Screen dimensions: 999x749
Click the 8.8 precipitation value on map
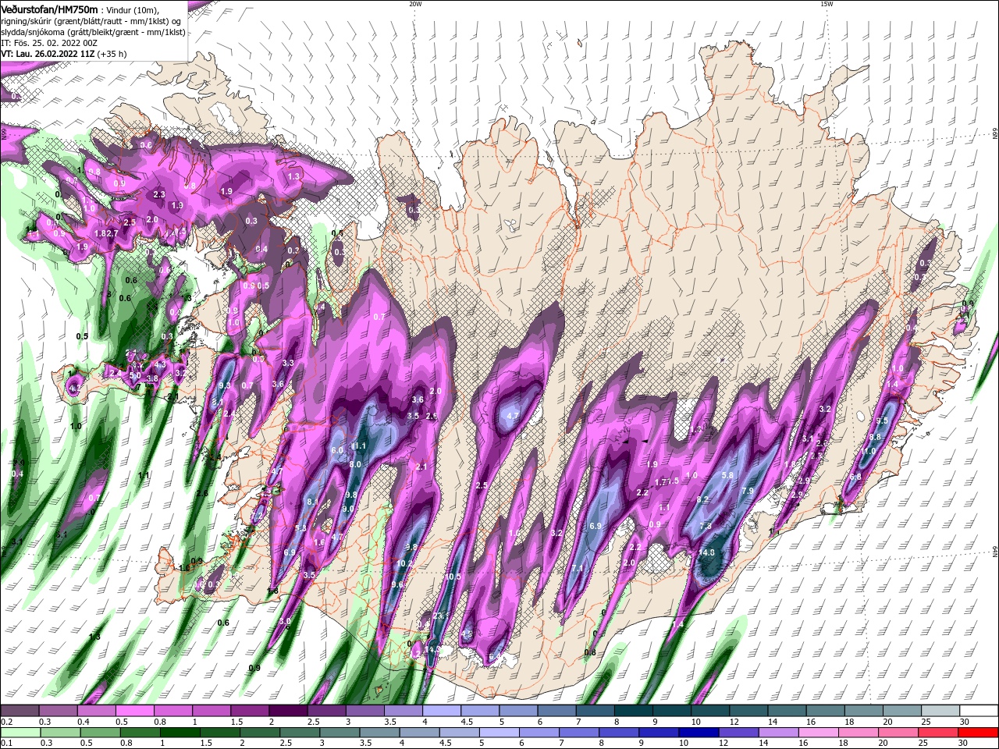[x=876, y=437]
